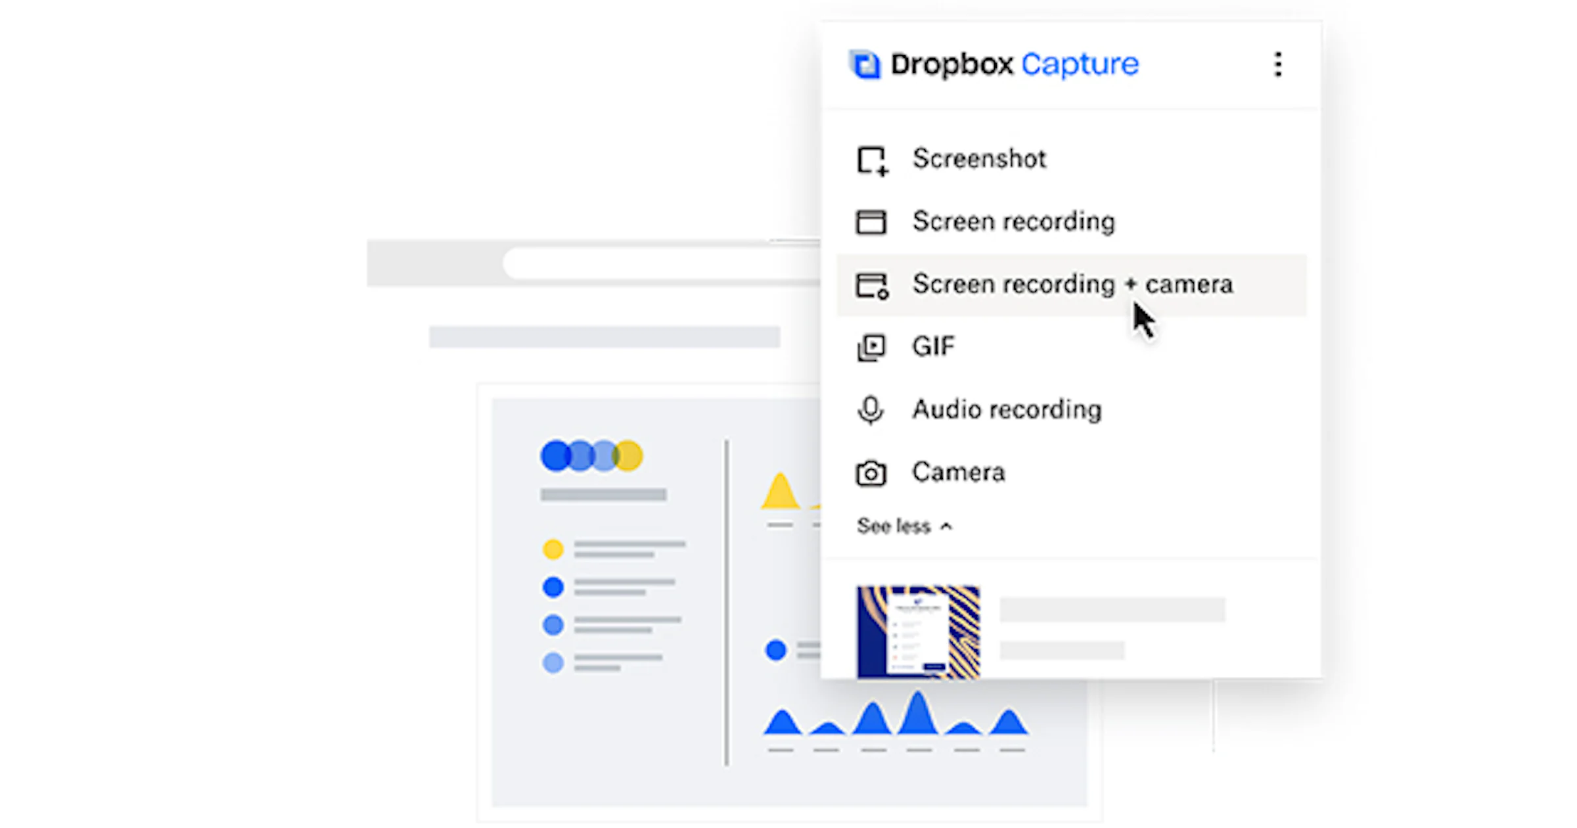Select GIF from the capture options
Viewport: 1577px width, 828px height.
933,346
